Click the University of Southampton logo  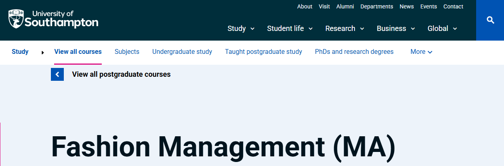(53, 19)
